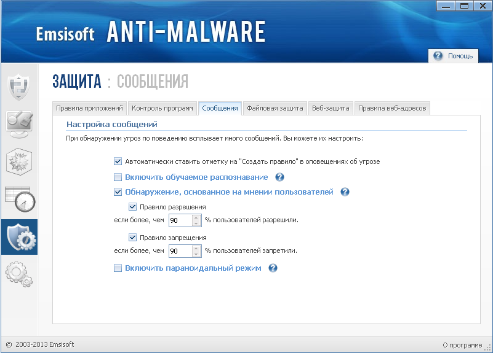Close the Emsisoft Anti-Malware window
This screenshot has height=353, width=493.
click(483, 6)
